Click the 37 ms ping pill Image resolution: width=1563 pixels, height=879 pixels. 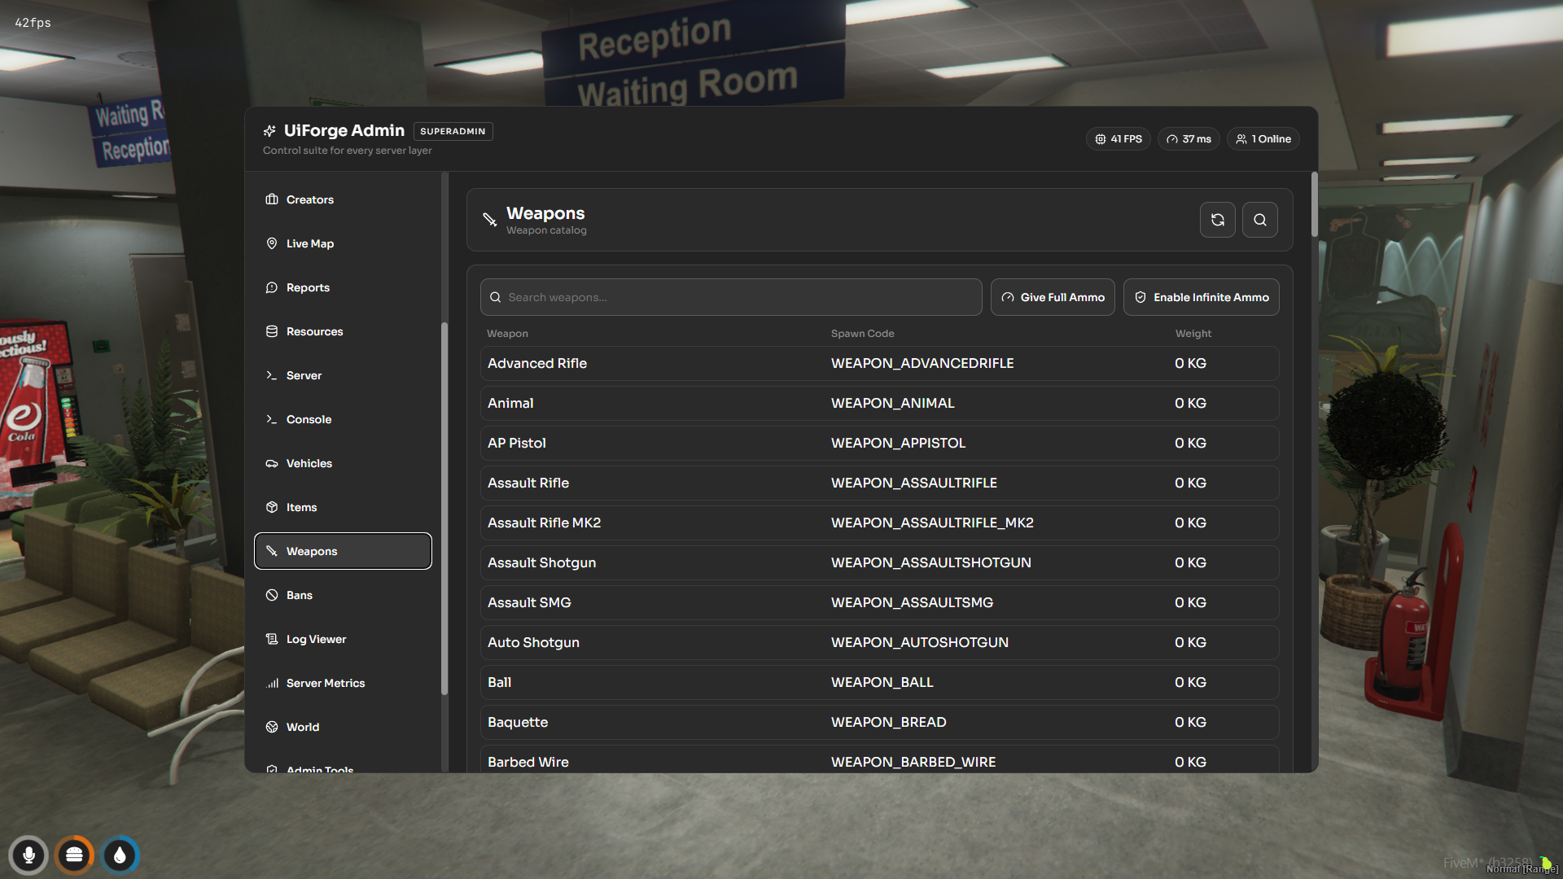click(1189, 139)
